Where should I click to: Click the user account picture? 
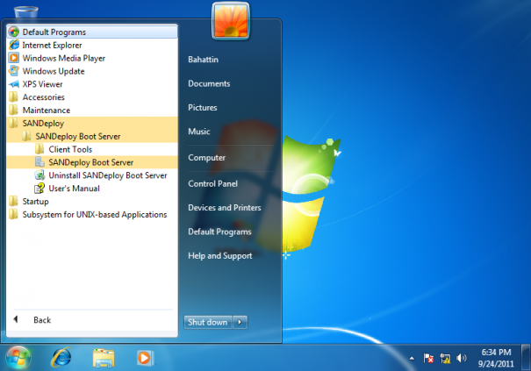(231, 21)
